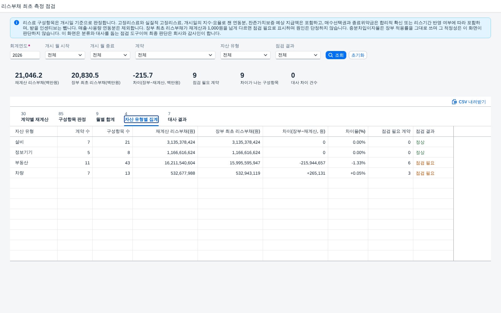
Task: Open the 월별 합계 tab
Action: coord(105,117)
